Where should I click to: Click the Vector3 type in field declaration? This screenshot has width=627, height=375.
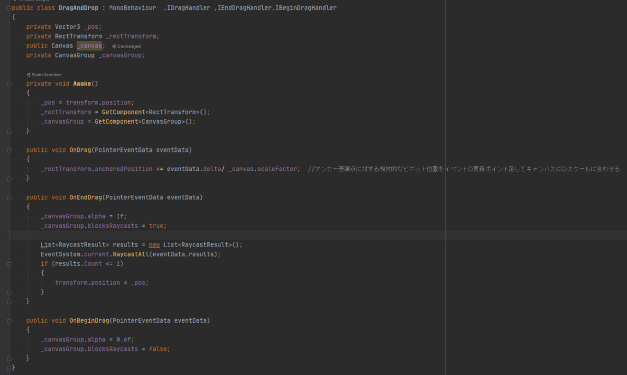pyautogui.click(x=67, y=27)
